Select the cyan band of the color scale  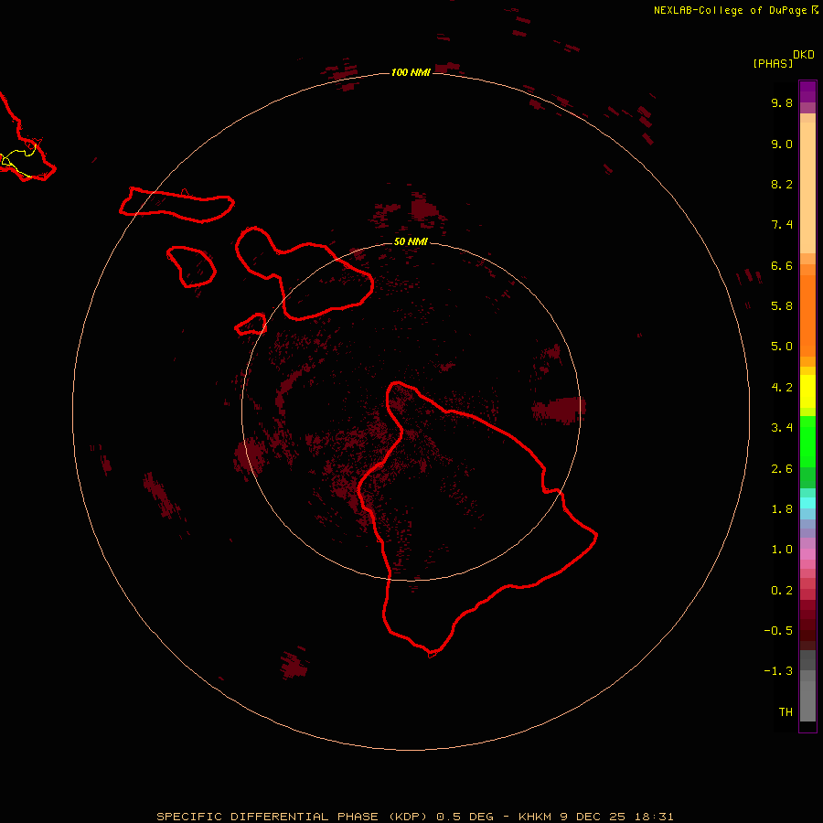(x=807, y=503)
